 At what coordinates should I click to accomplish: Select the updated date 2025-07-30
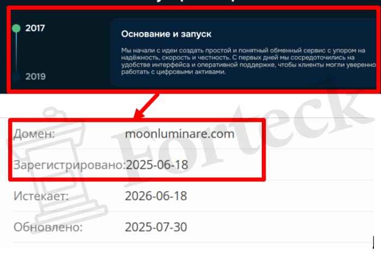pyautogui.click(x=156, y=227)
